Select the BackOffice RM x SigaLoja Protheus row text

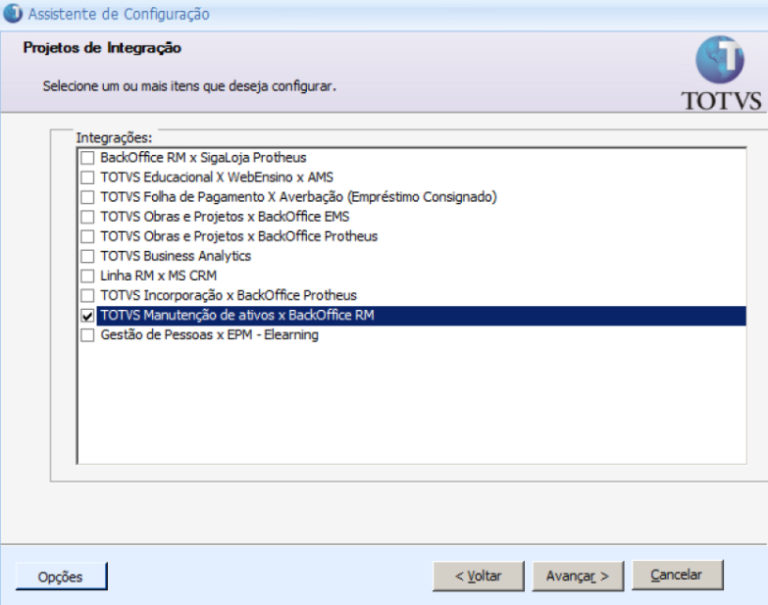tap(203, 158)
